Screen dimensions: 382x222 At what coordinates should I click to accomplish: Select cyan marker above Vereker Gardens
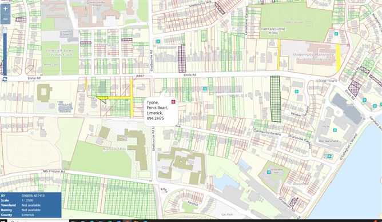[x=296, y=92]
